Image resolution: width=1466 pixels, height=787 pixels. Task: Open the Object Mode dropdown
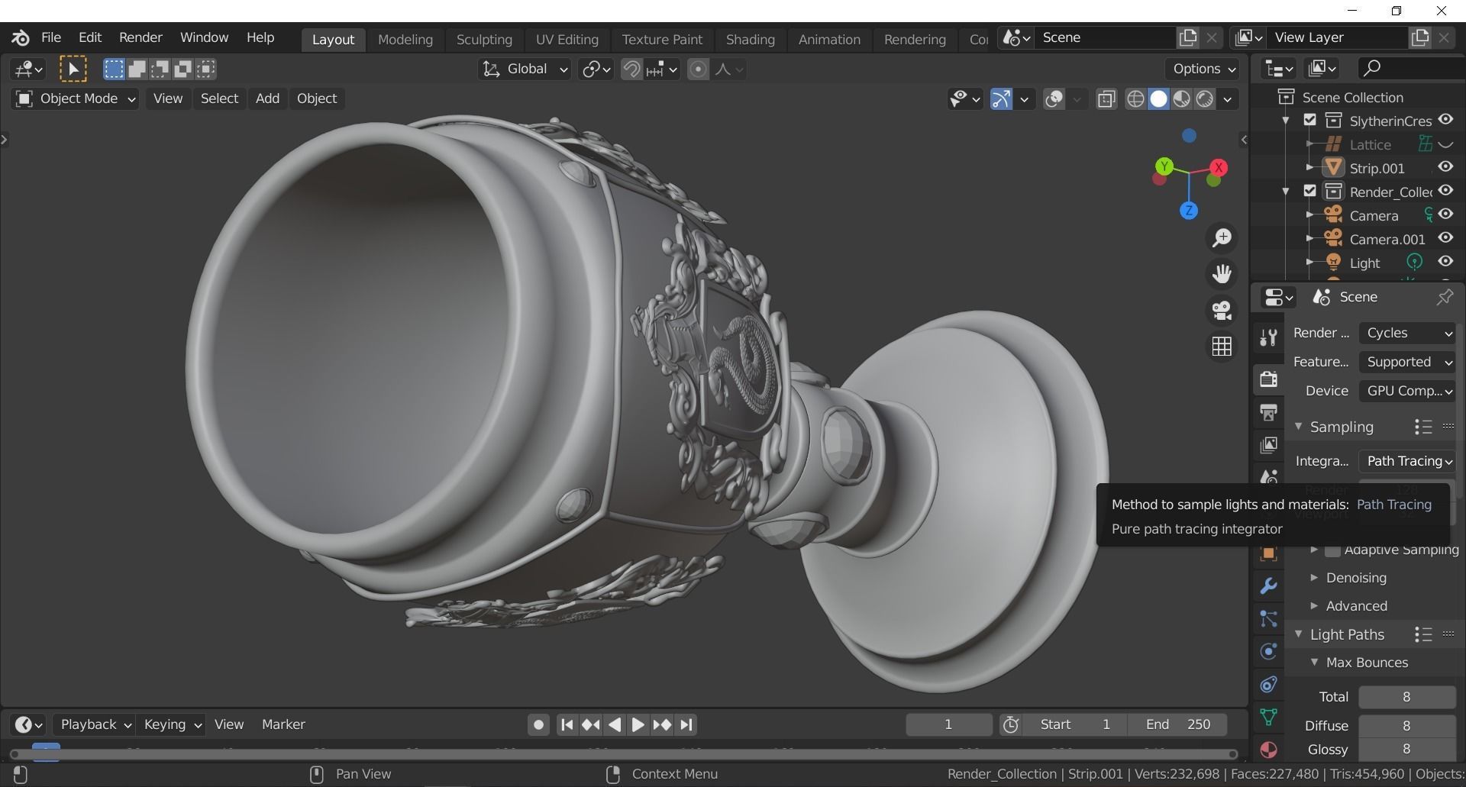click(x=75, y=98)
